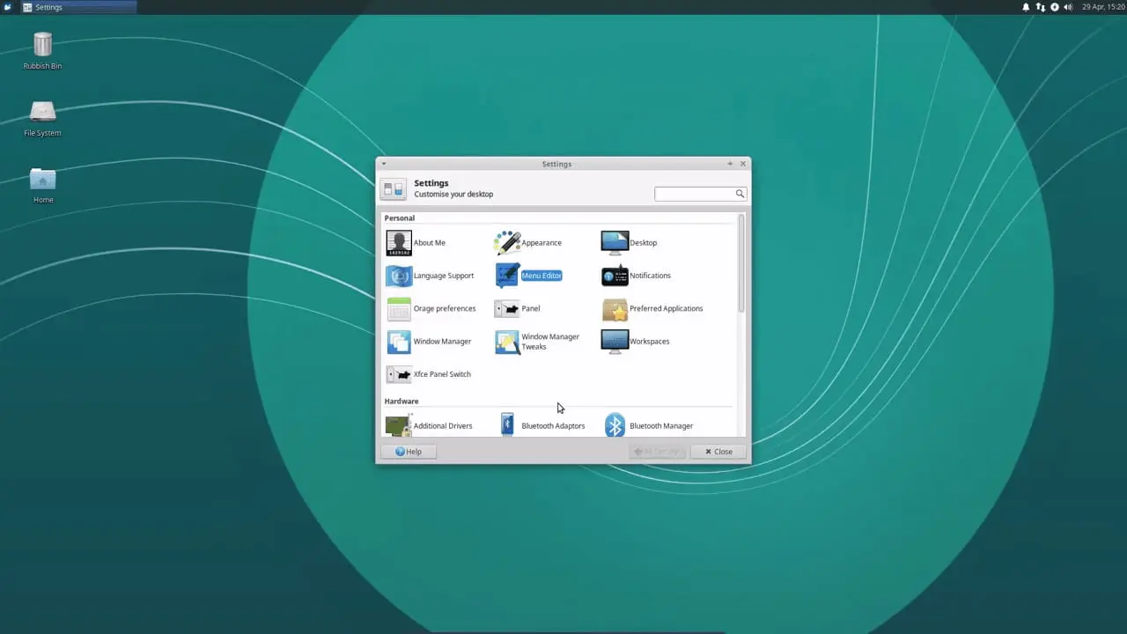Screen dimensions: 1127x634
Task: Open Orage preferences
Action: [431, 309]
